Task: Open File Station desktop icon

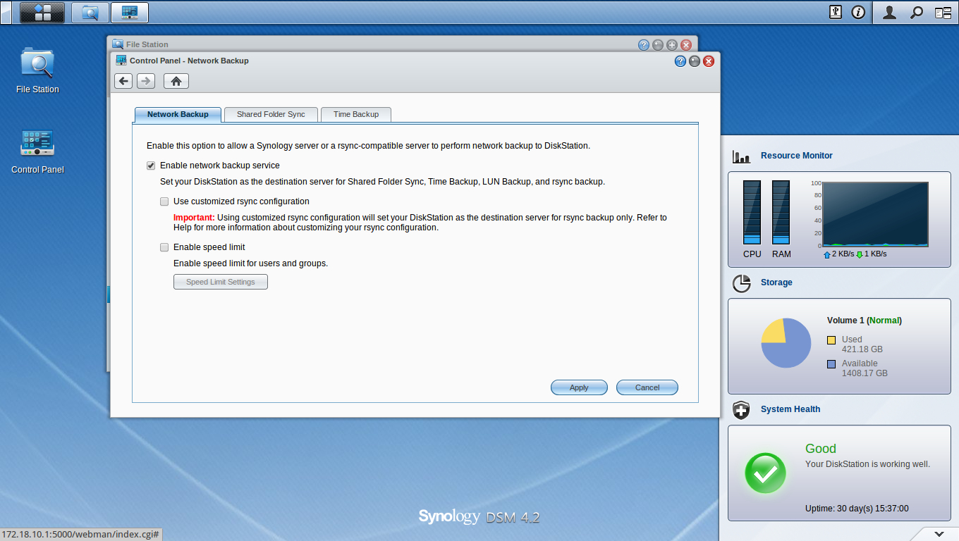Action: (x=37, y=70)
